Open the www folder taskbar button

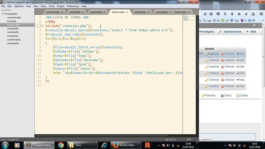pos(82,145)
